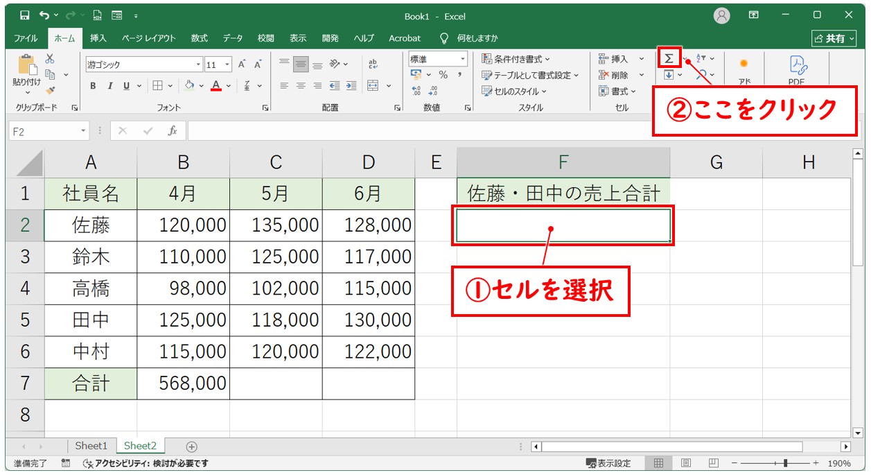The width and height of the screenshot is (871, 475).
Task: Click the Insert Function fx icon
Action: [x=173, y=130]
